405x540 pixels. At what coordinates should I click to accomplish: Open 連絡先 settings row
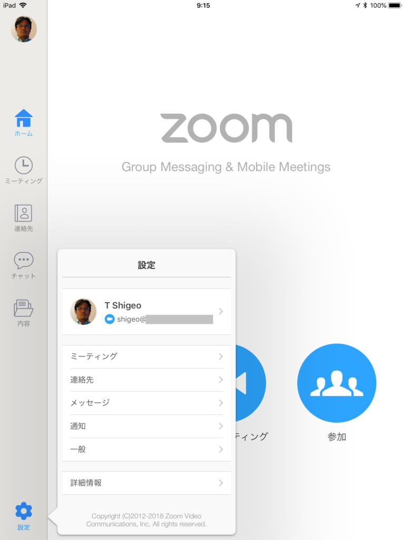click(147, 380)
